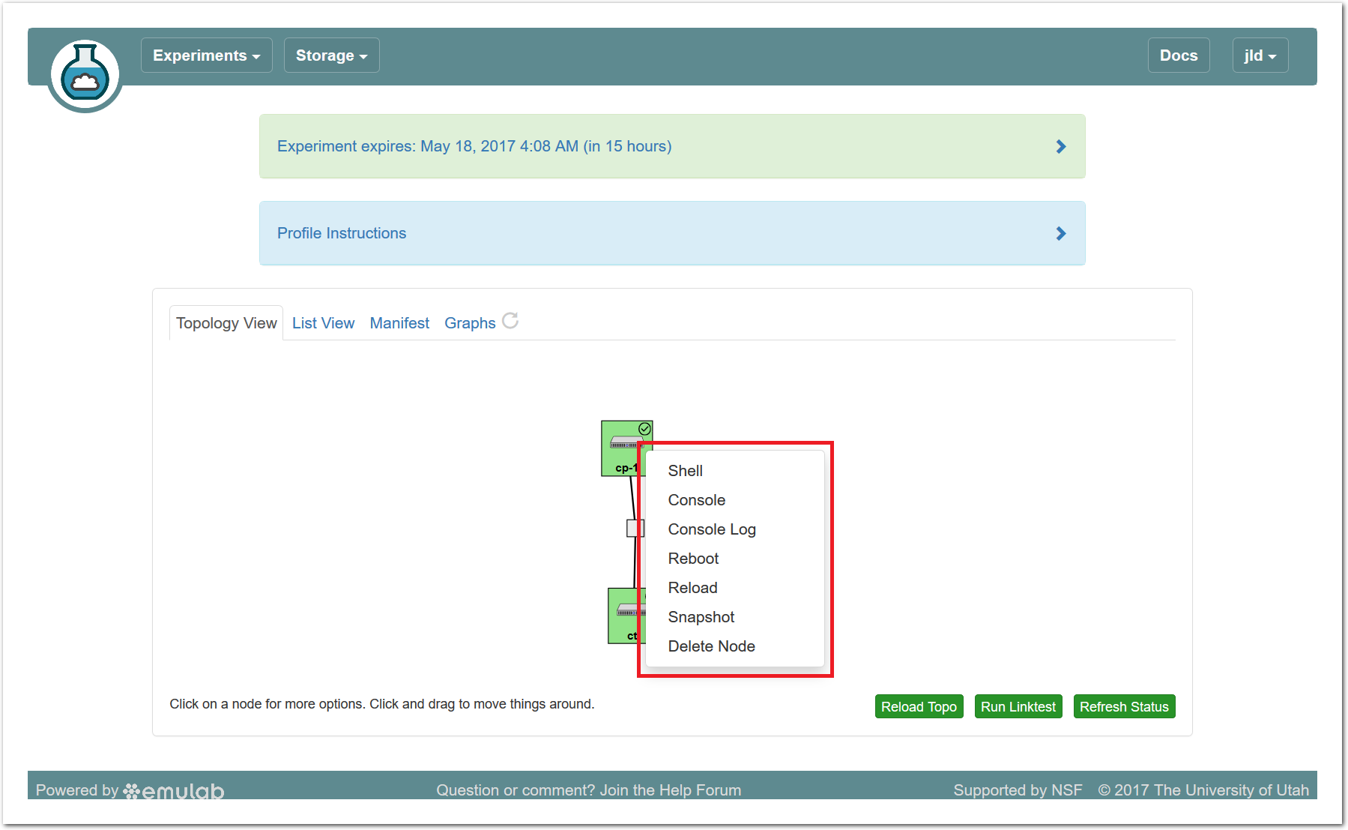Open the emulab link in footer
This screenshot has width=1348, height=830.
tap(174, 790)
